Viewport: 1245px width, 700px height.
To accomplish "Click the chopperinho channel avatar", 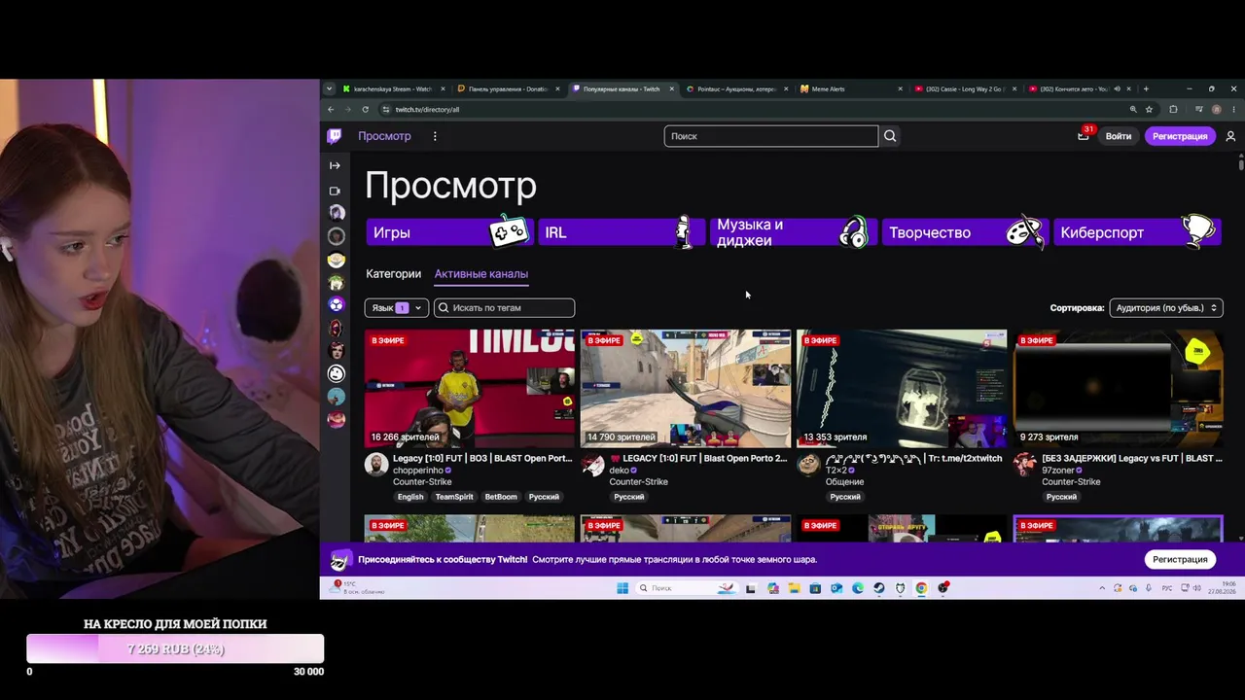I will click(376, 465).
